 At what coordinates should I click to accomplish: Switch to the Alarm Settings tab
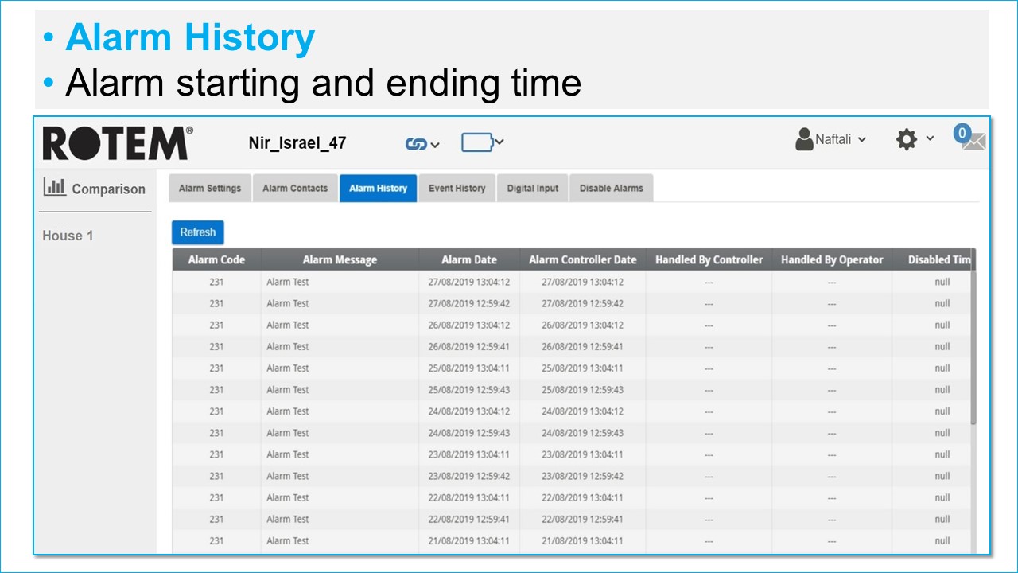point(210,189)
